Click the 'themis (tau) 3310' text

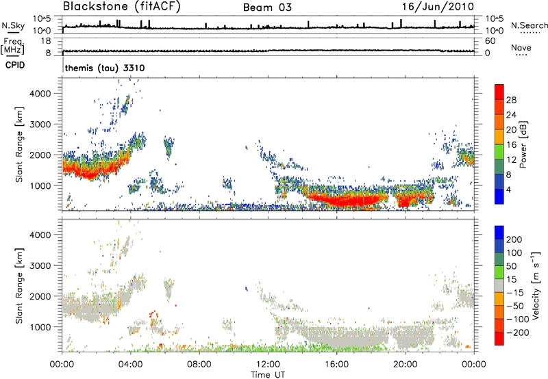pyautogui.click(x=105, y=68)
